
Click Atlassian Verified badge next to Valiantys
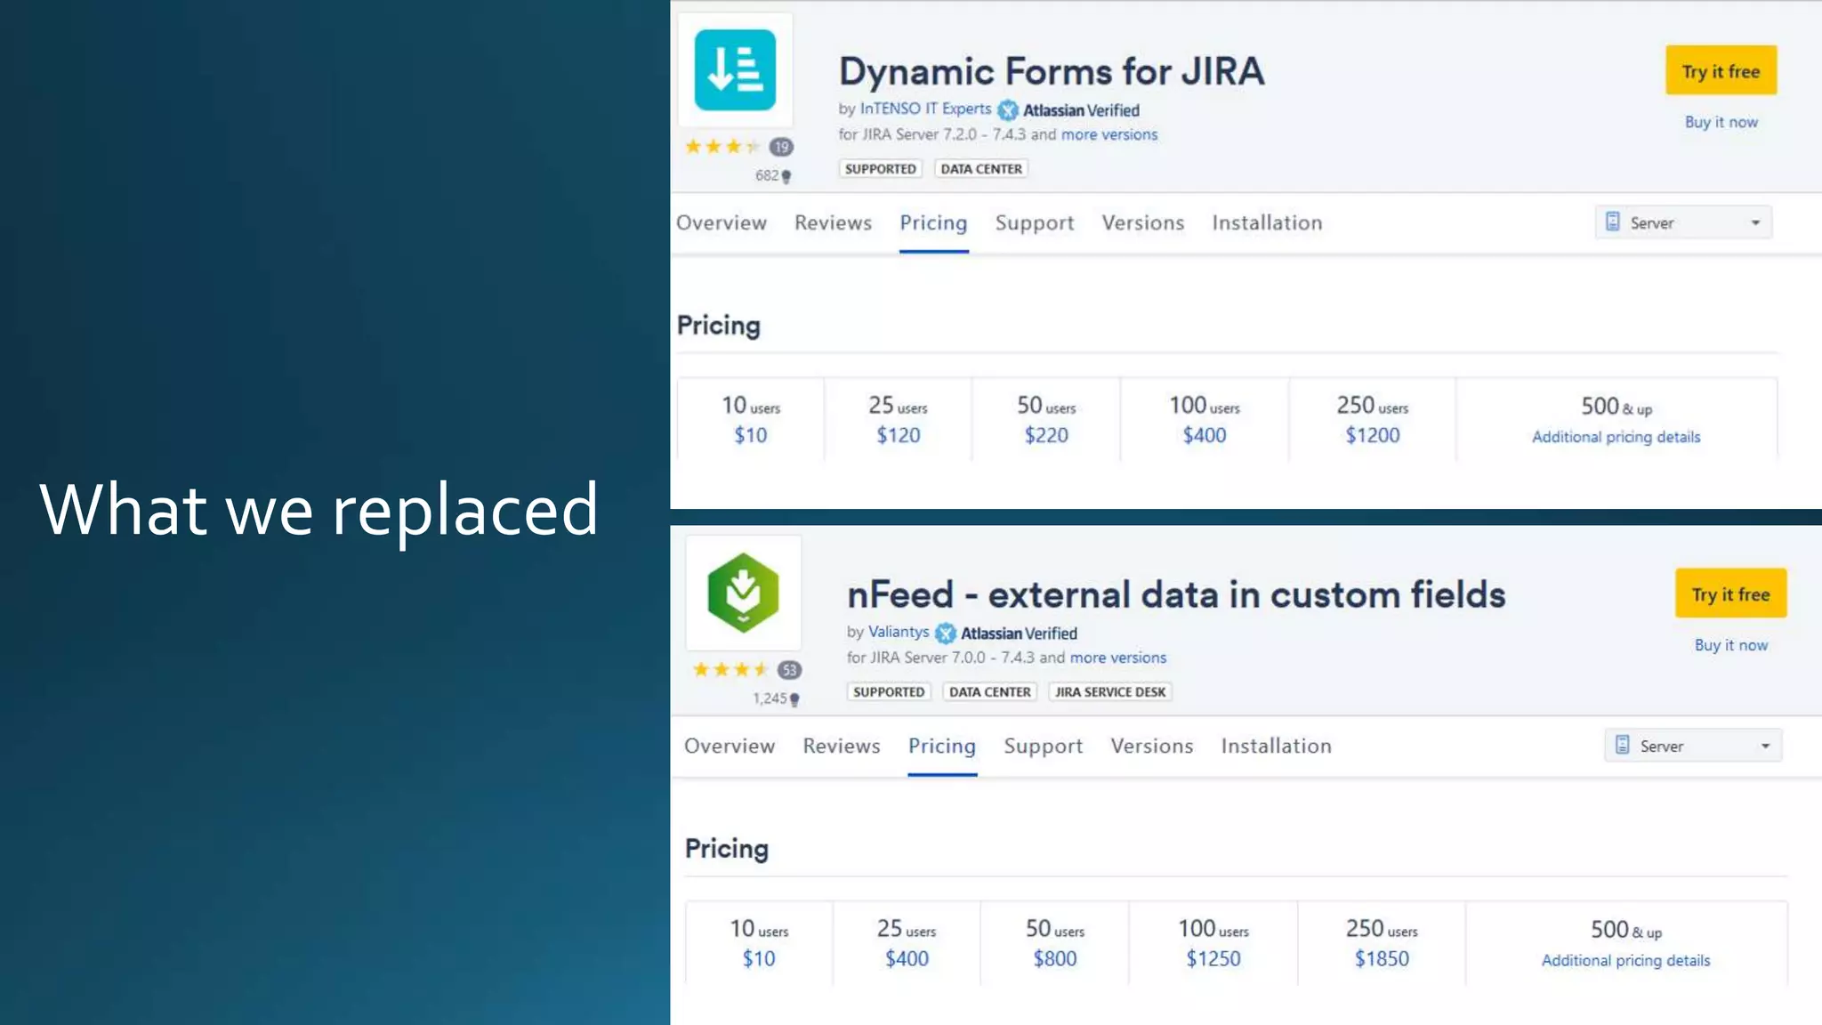coord(946,634)
